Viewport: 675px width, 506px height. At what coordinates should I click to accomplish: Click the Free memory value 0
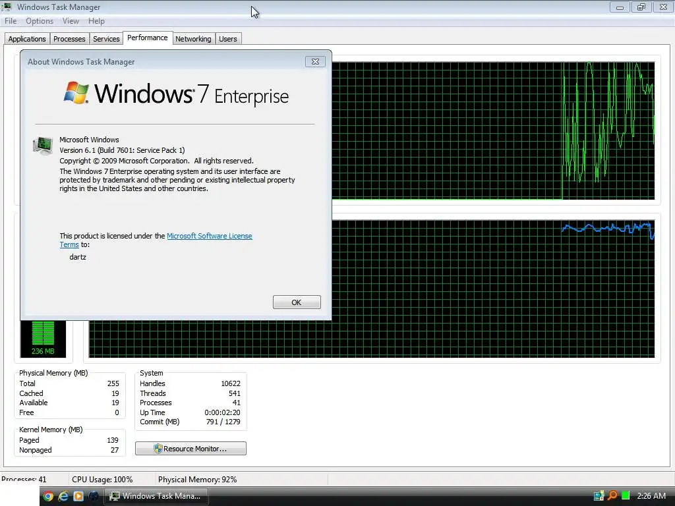coord(117,412)
